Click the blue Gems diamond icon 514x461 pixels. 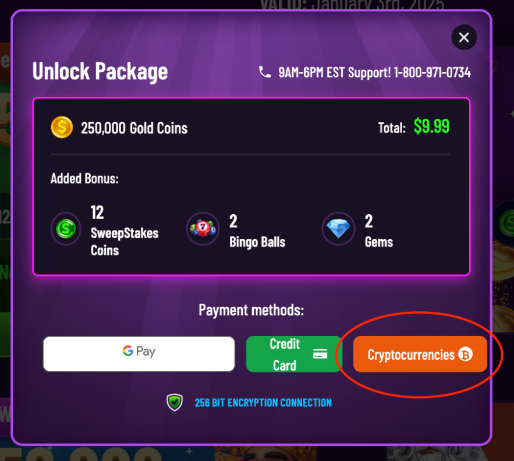tap(338, 229)
